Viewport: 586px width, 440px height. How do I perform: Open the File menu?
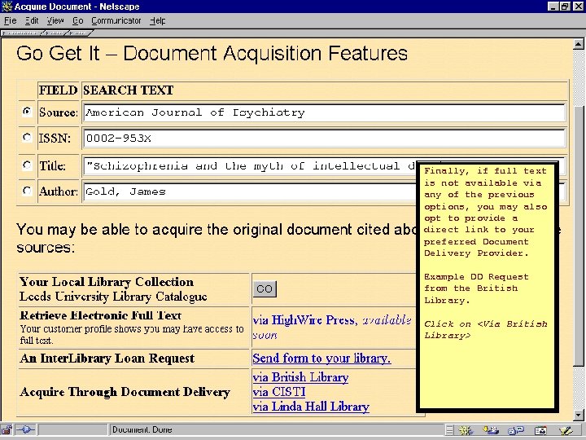pos(10,20)
